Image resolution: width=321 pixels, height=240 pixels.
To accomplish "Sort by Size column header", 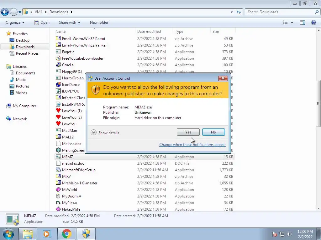I will [223, 32].
